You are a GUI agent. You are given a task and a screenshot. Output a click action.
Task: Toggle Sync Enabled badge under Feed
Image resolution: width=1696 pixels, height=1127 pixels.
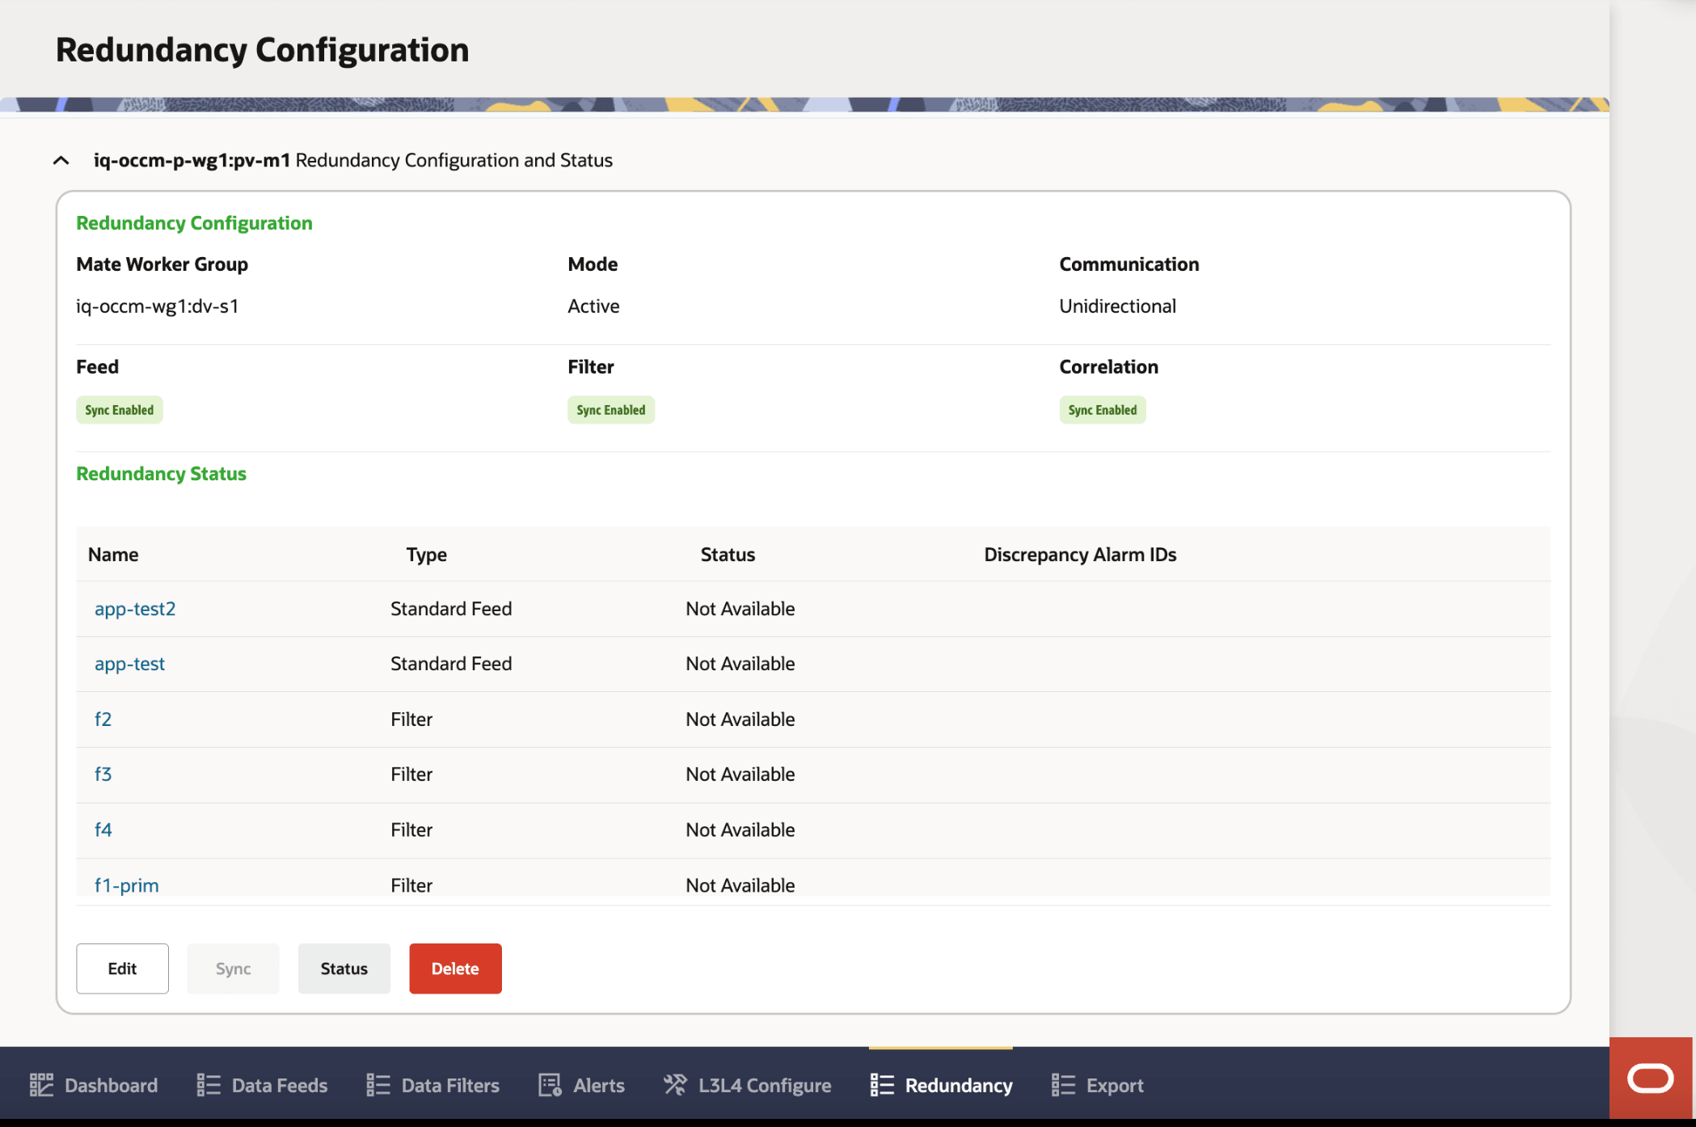(119, 409)
